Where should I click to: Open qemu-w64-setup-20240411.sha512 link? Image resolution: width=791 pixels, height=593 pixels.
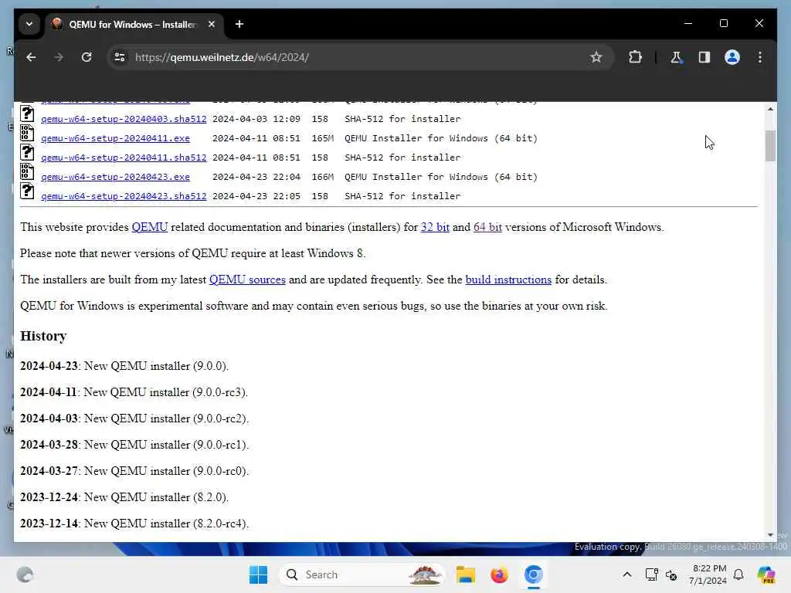point(124,158)
